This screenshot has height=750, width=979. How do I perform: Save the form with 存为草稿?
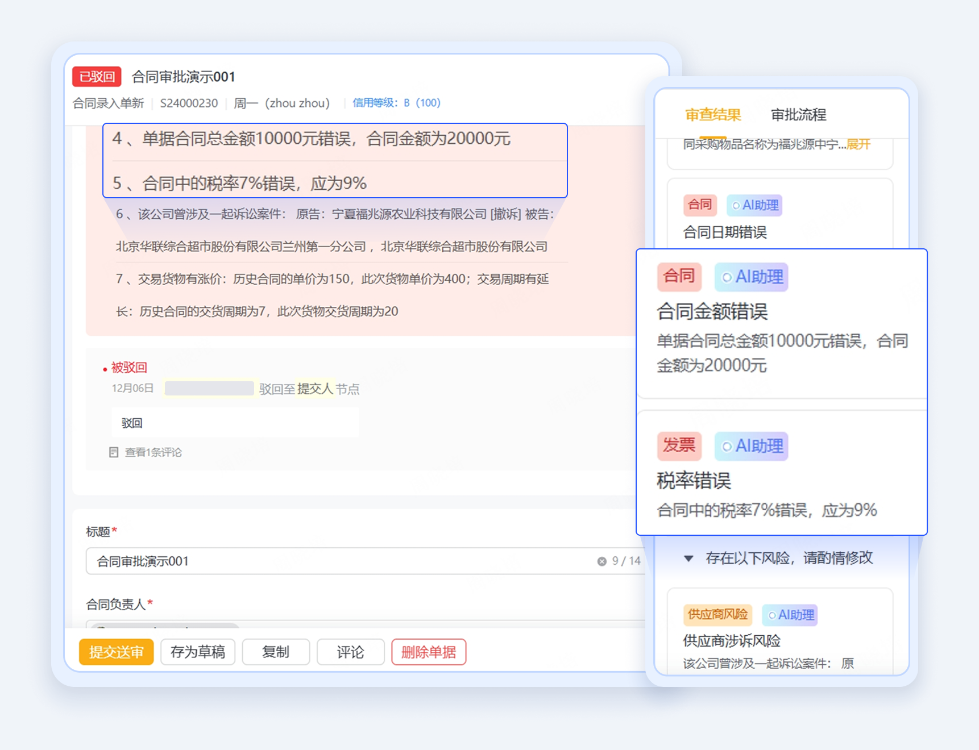tap(198, 652)
